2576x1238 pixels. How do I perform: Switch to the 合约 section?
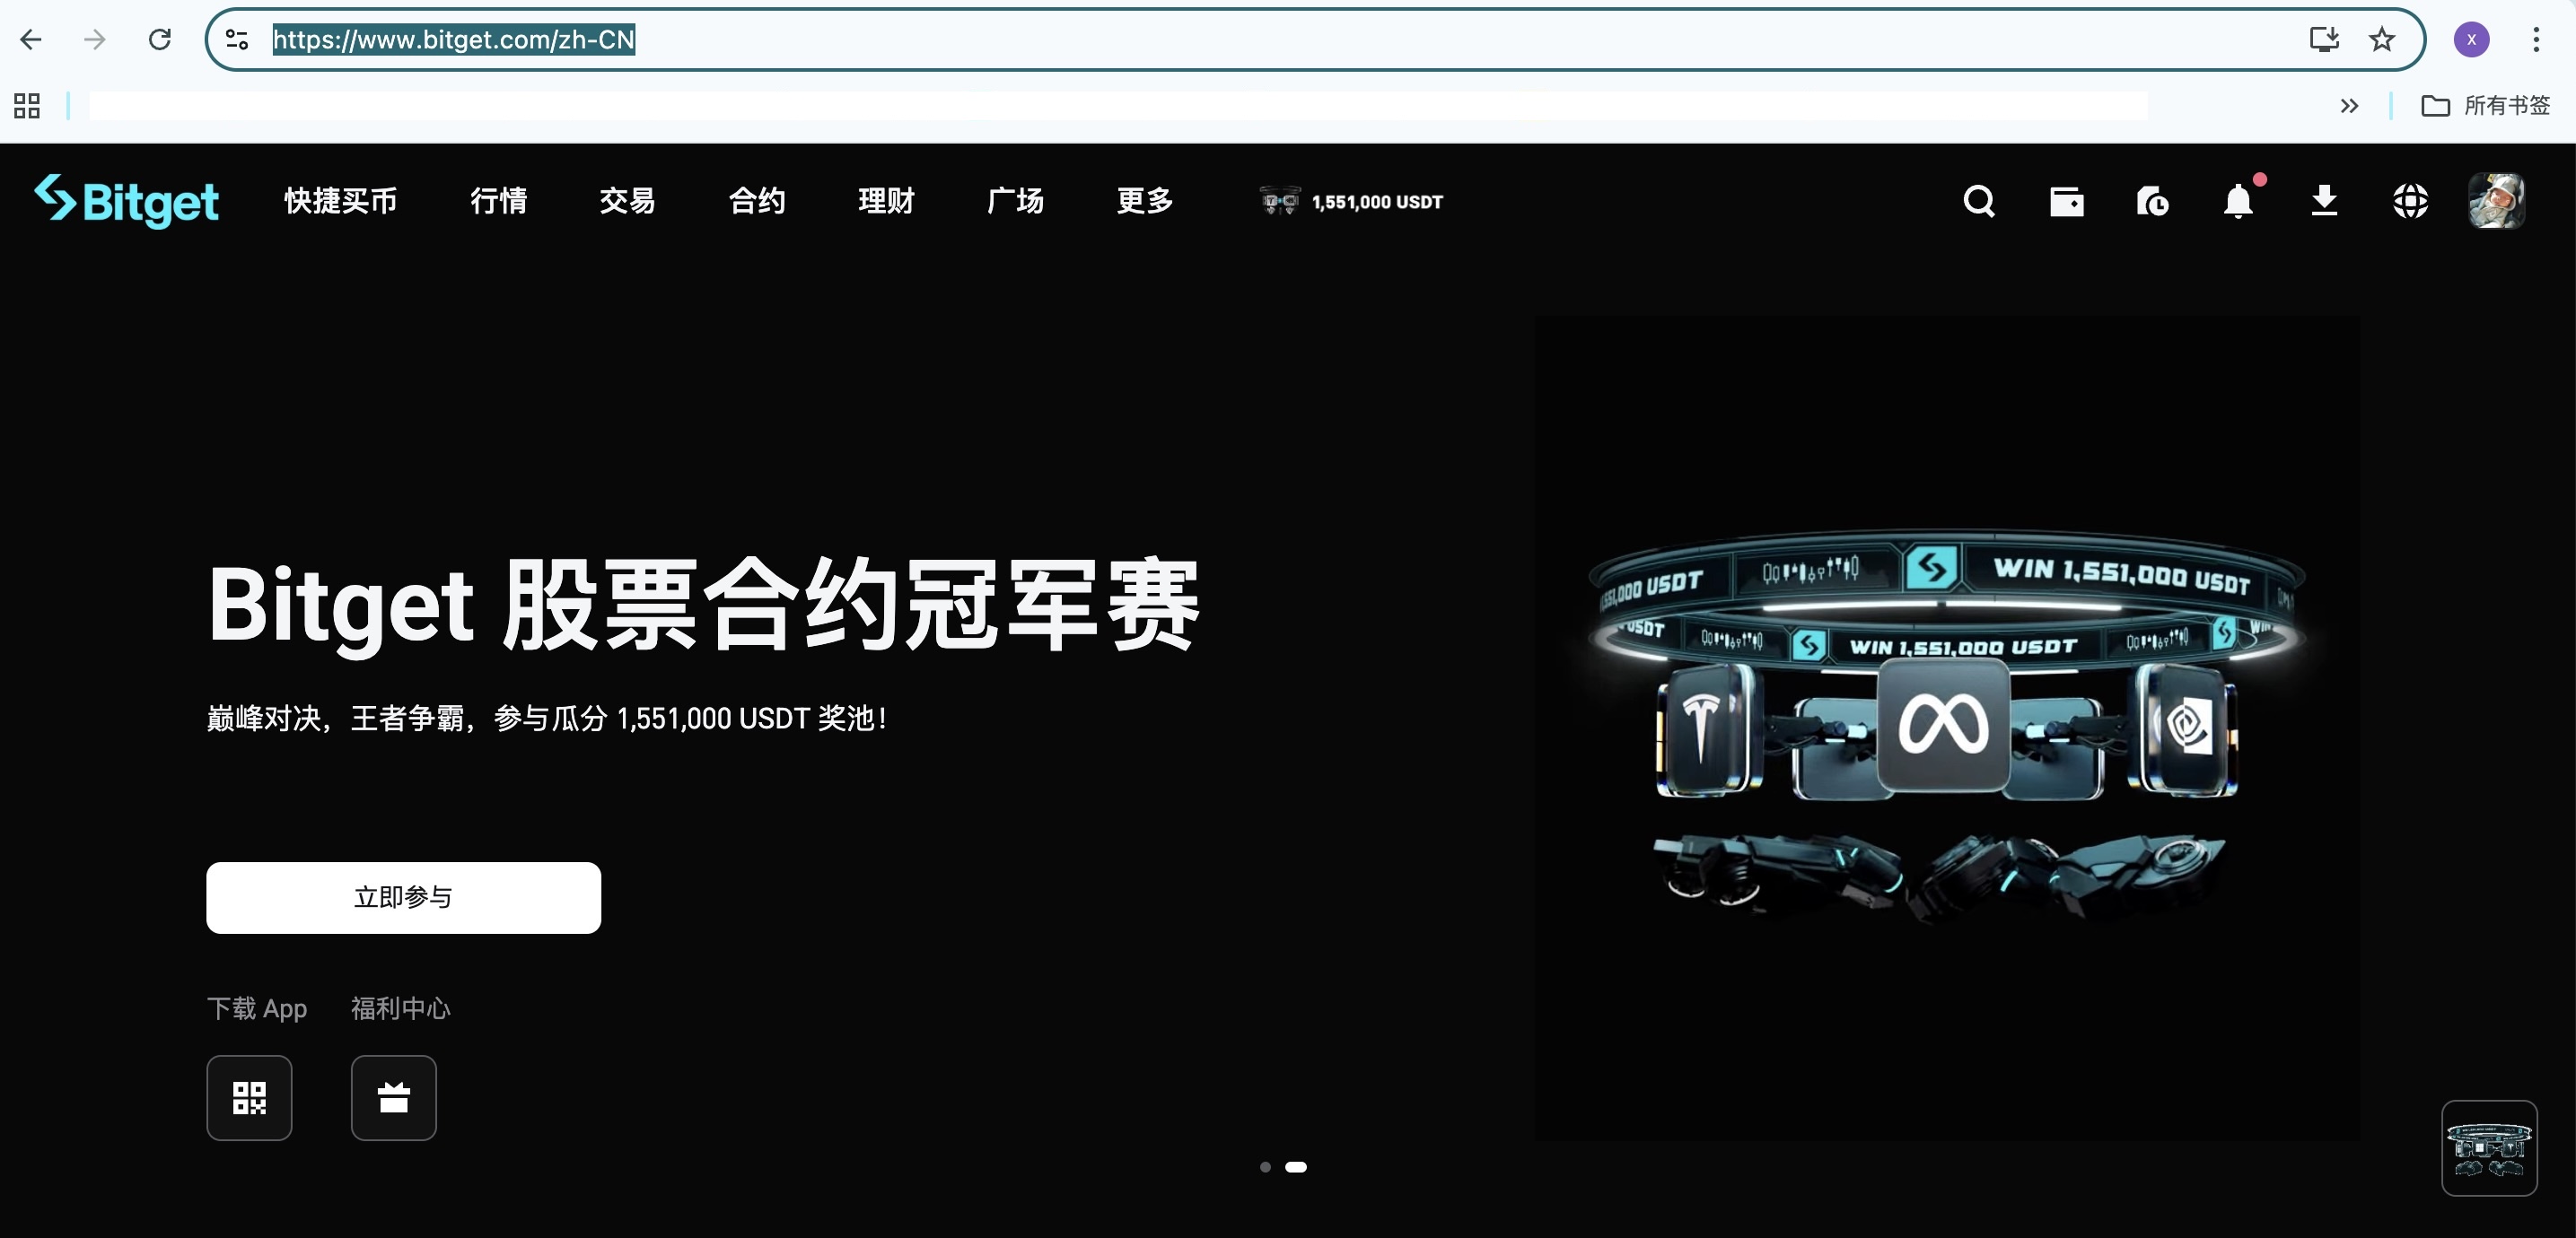[757, 201]
